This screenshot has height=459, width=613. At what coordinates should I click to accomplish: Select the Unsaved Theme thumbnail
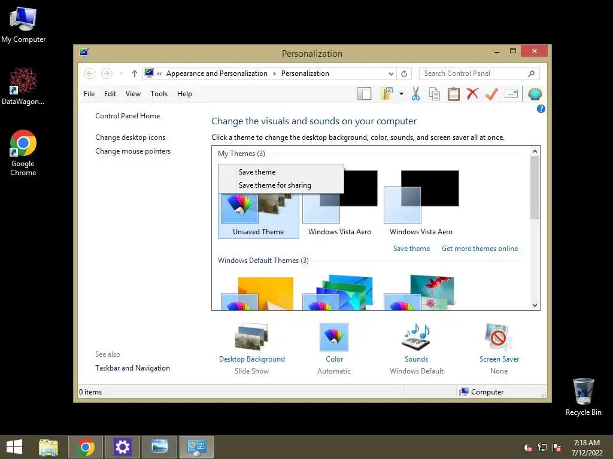(x=259, y=215)
